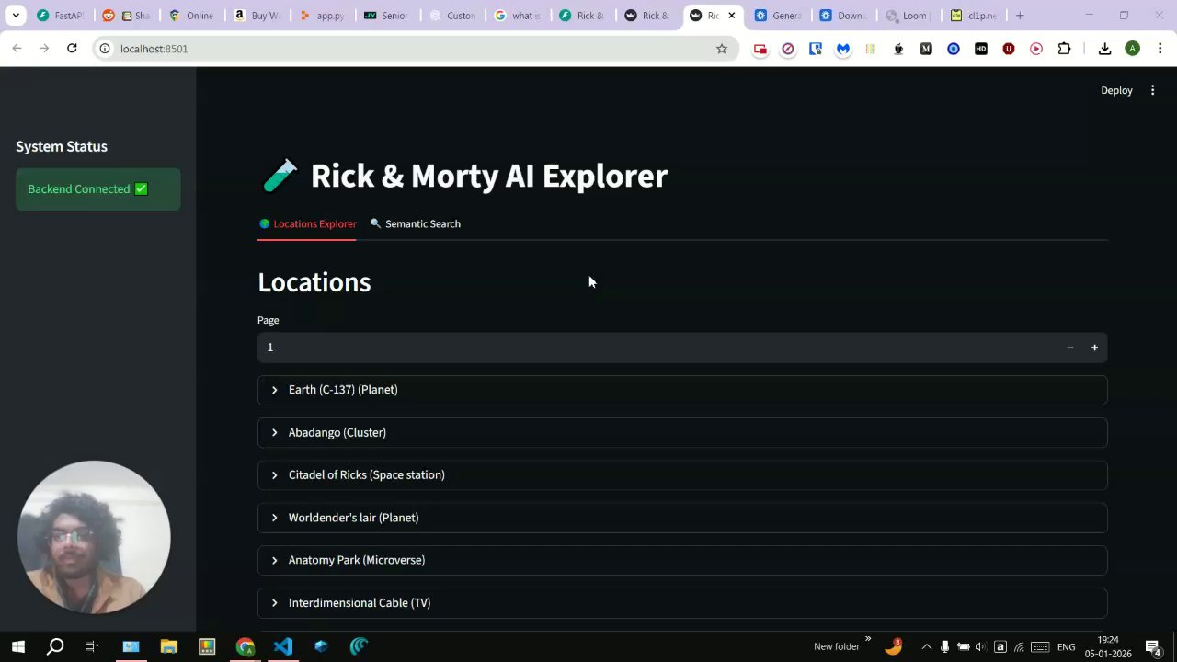Reload the page with the refresh icon
This screenshot has width=1177, height=662.
(72, 48)
